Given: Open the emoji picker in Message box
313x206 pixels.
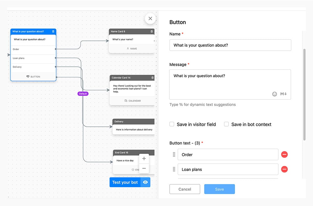Looking at the screenshot, I should 275,94.
